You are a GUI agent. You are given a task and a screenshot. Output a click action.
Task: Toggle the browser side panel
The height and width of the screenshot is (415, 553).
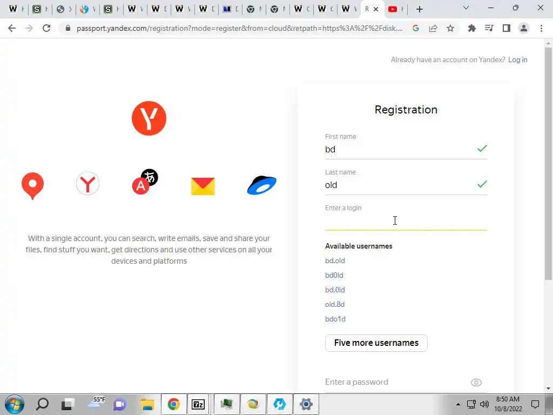click(x=507, y=28)
